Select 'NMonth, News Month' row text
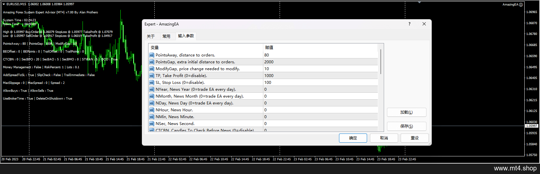The image size is (540, 174). pos(200,96)
